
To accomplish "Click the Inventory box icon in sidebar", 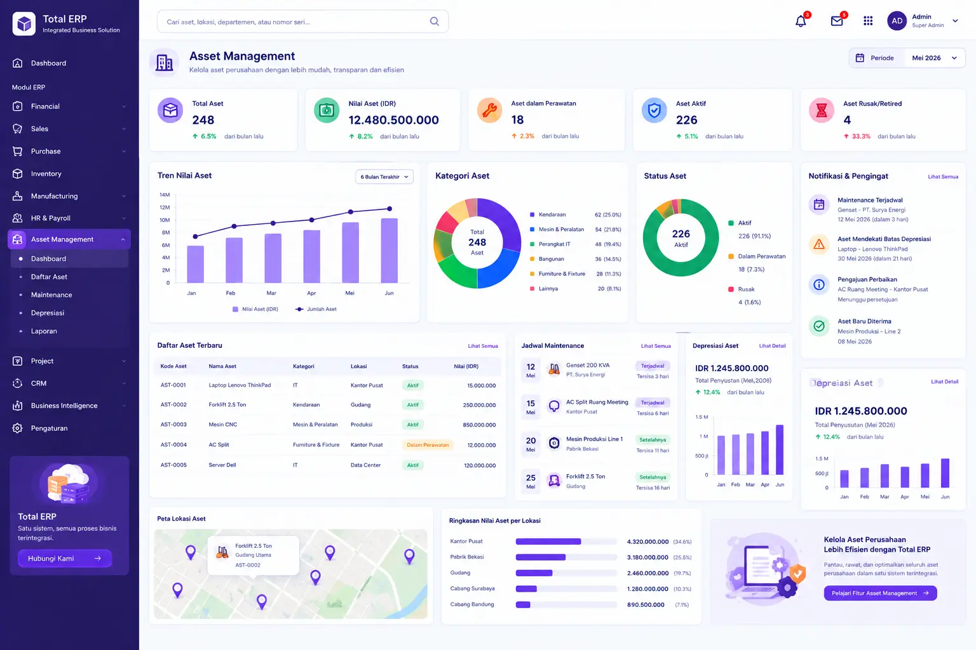I will [18, 174].
